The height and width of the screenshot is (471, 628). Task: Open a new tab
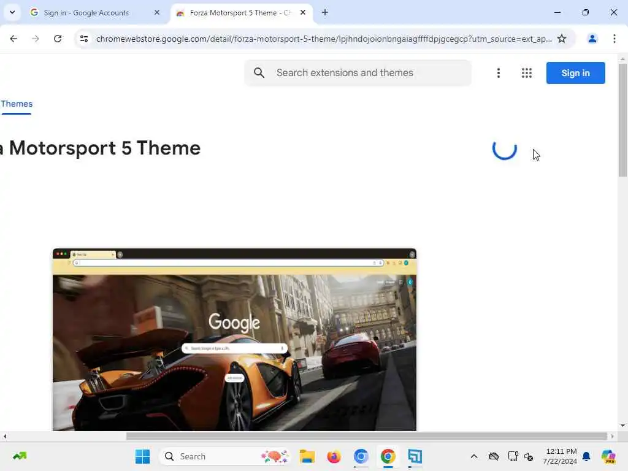pyautogui.click(x=325, y=12)
